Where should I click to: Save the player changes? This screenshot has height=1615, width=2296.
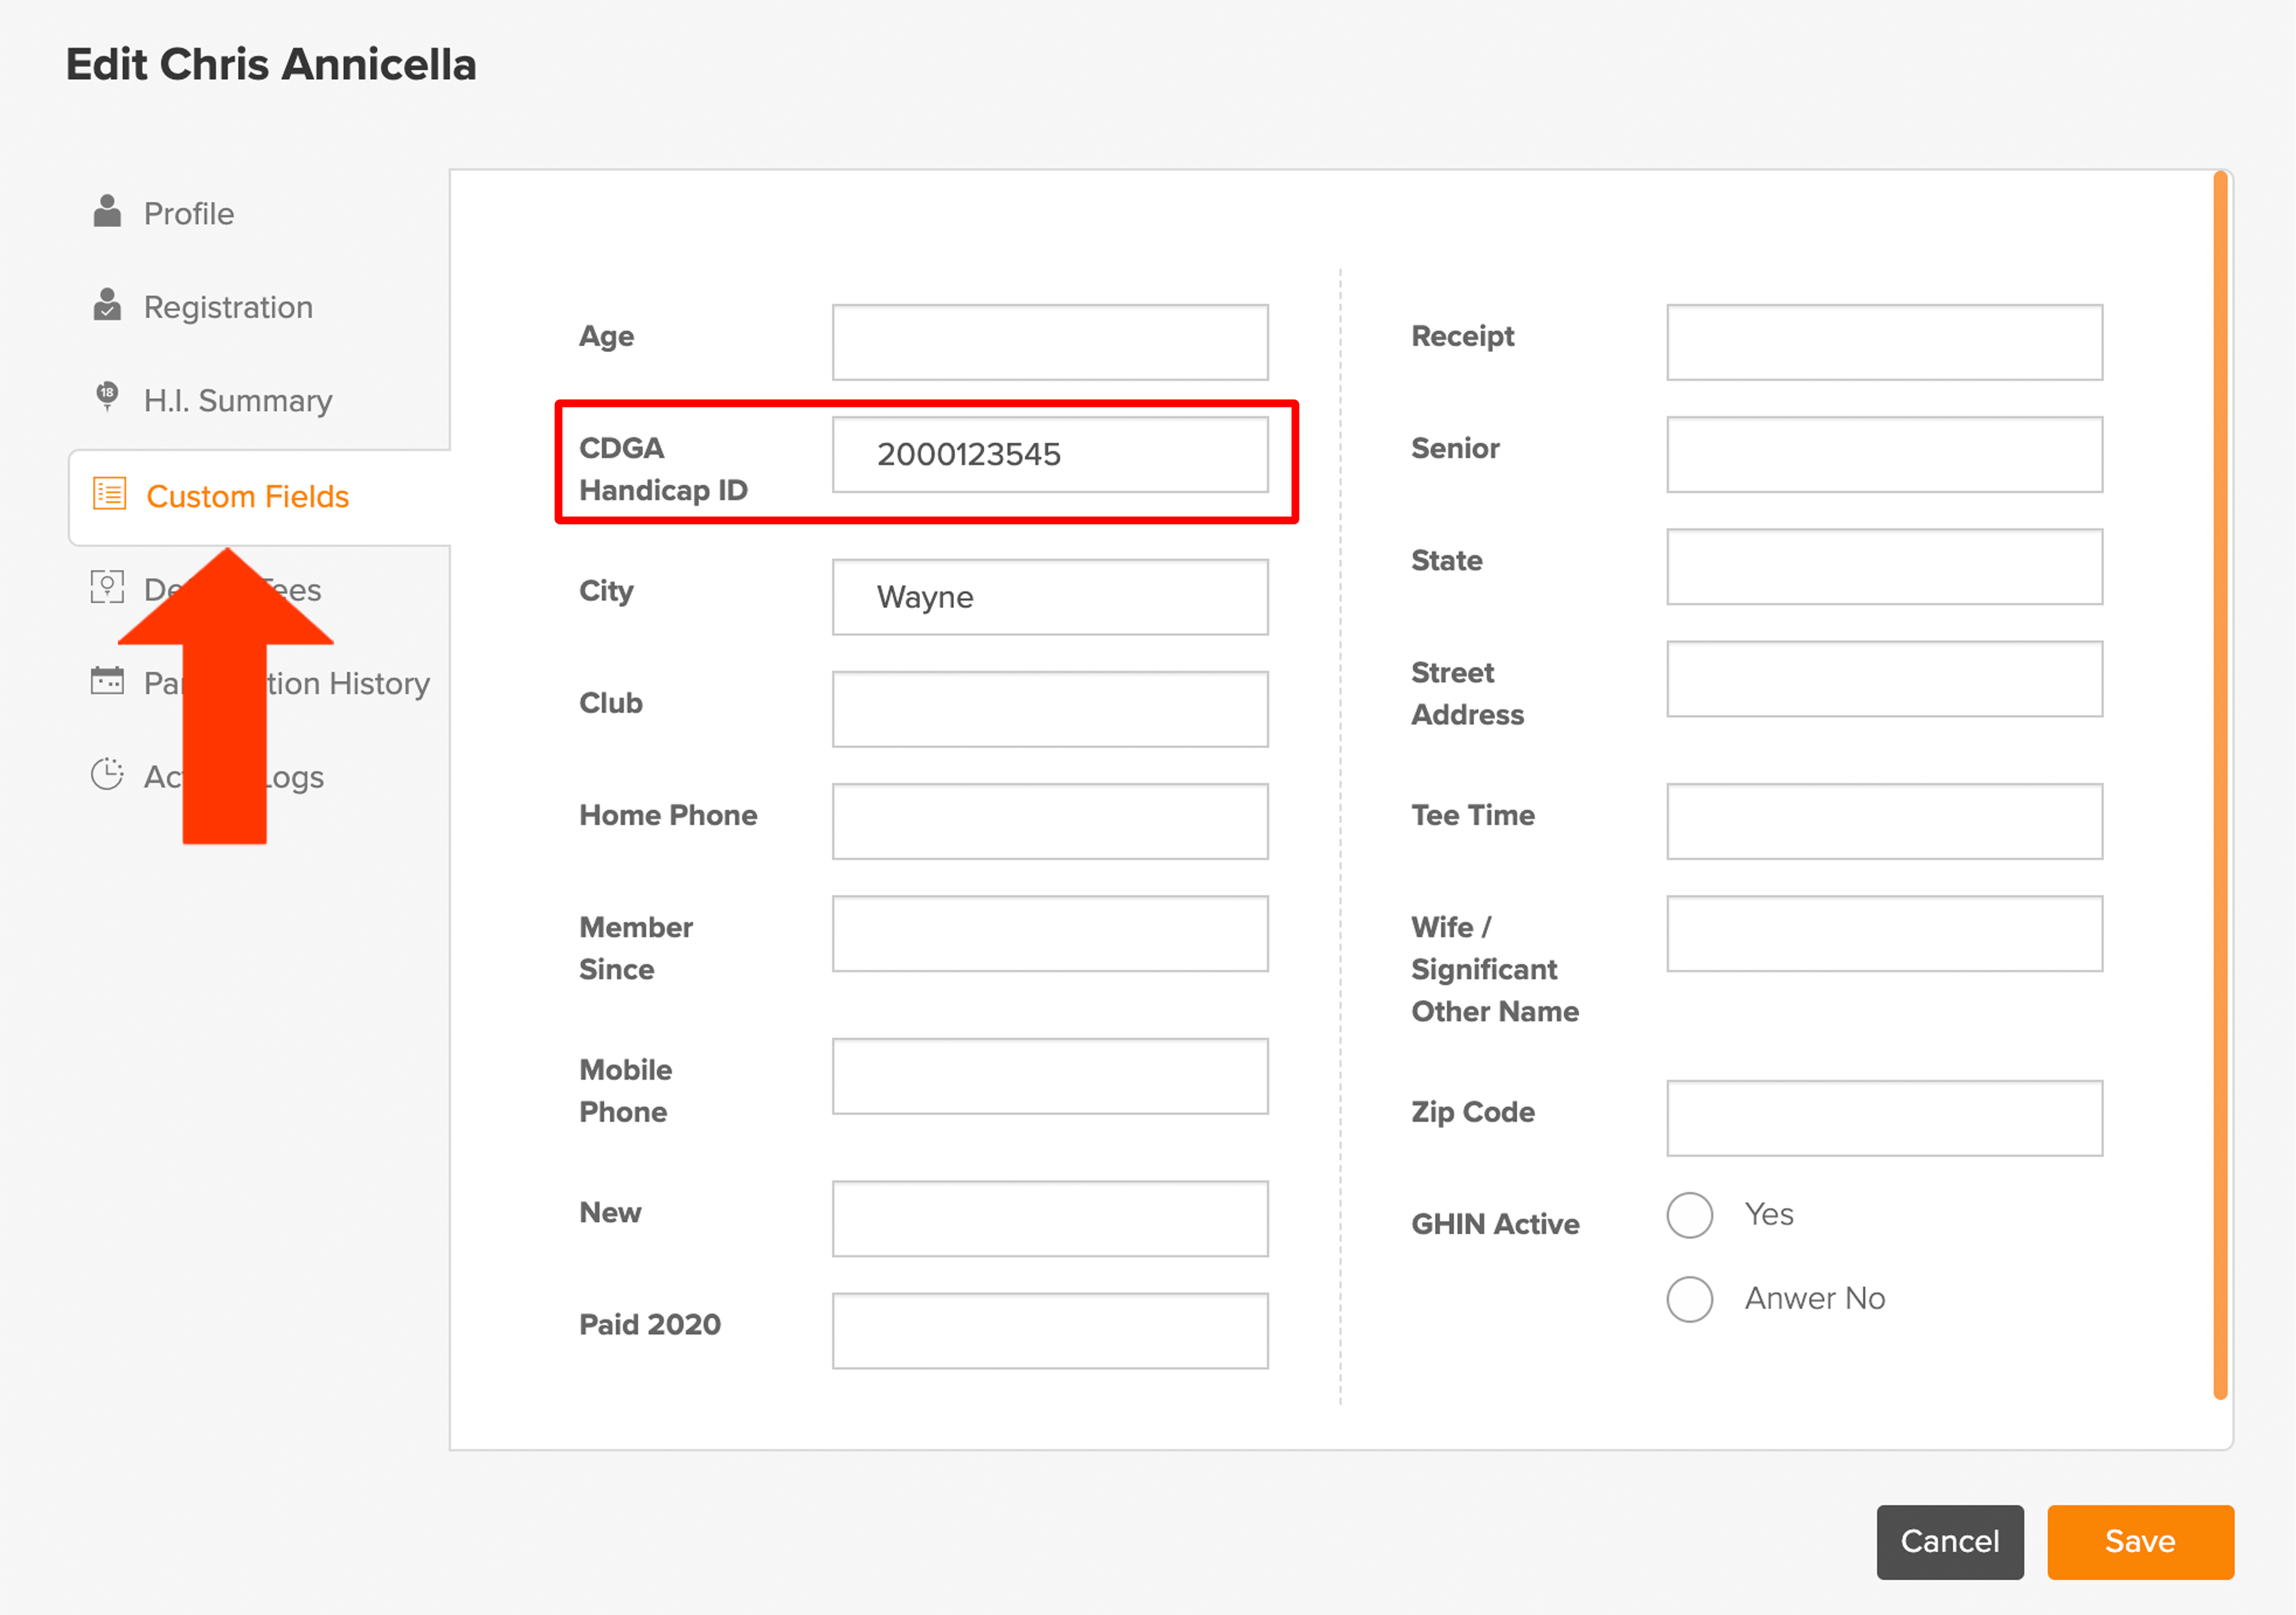pos(2140,1542)
